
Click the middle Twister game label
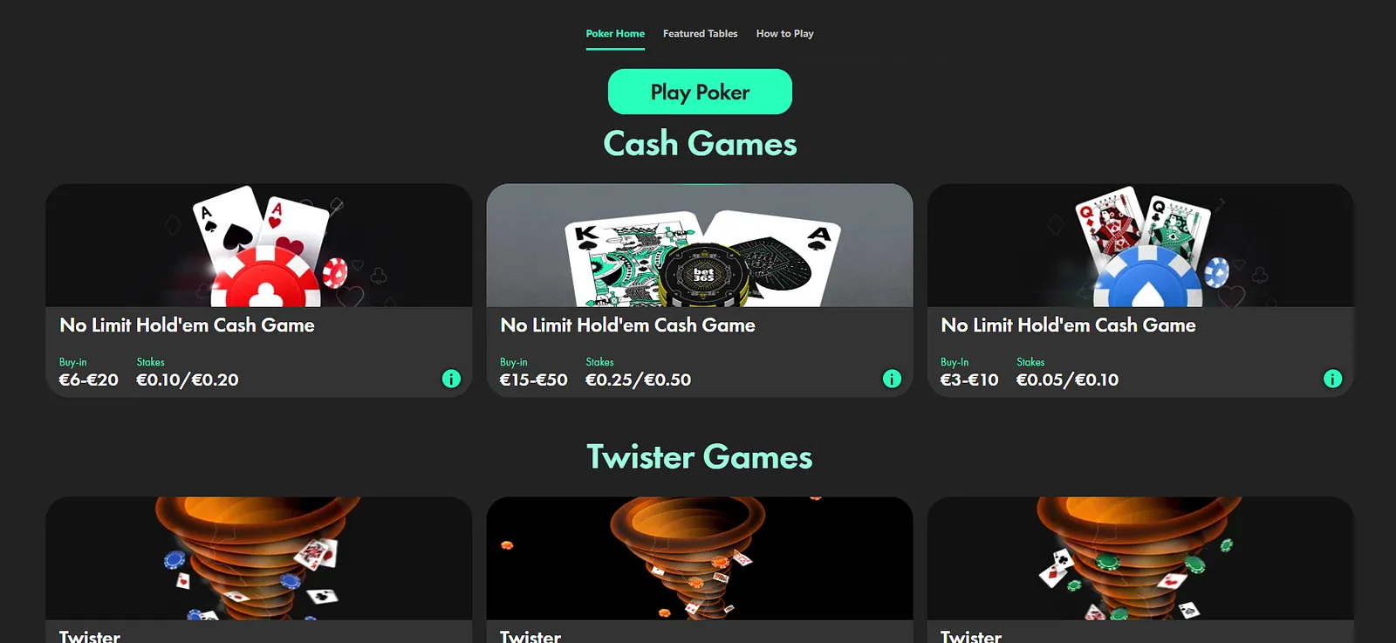pos(530,636)
